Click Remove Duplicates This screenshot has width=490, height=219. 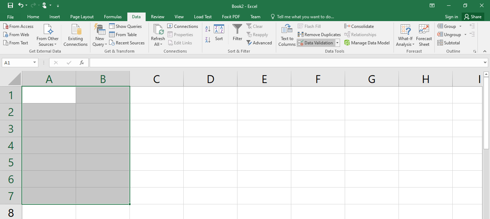[x=319, y=35]
